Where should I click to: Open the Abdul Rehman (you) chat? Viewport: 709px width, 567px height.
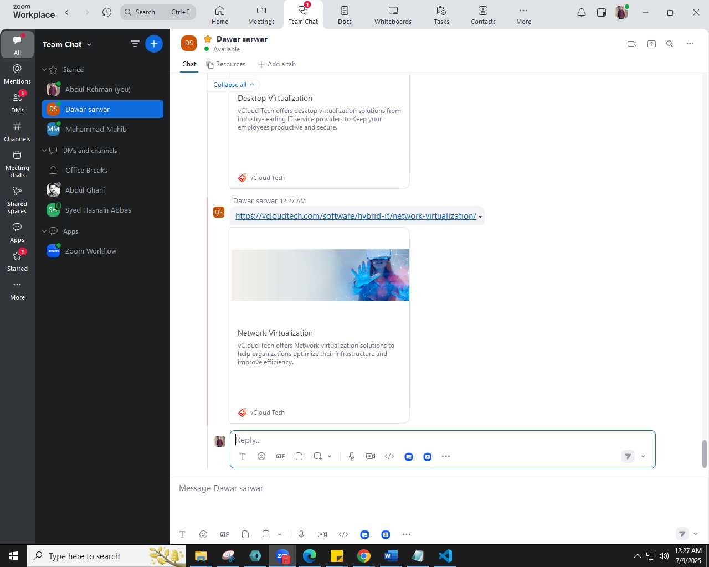point(102,89)
